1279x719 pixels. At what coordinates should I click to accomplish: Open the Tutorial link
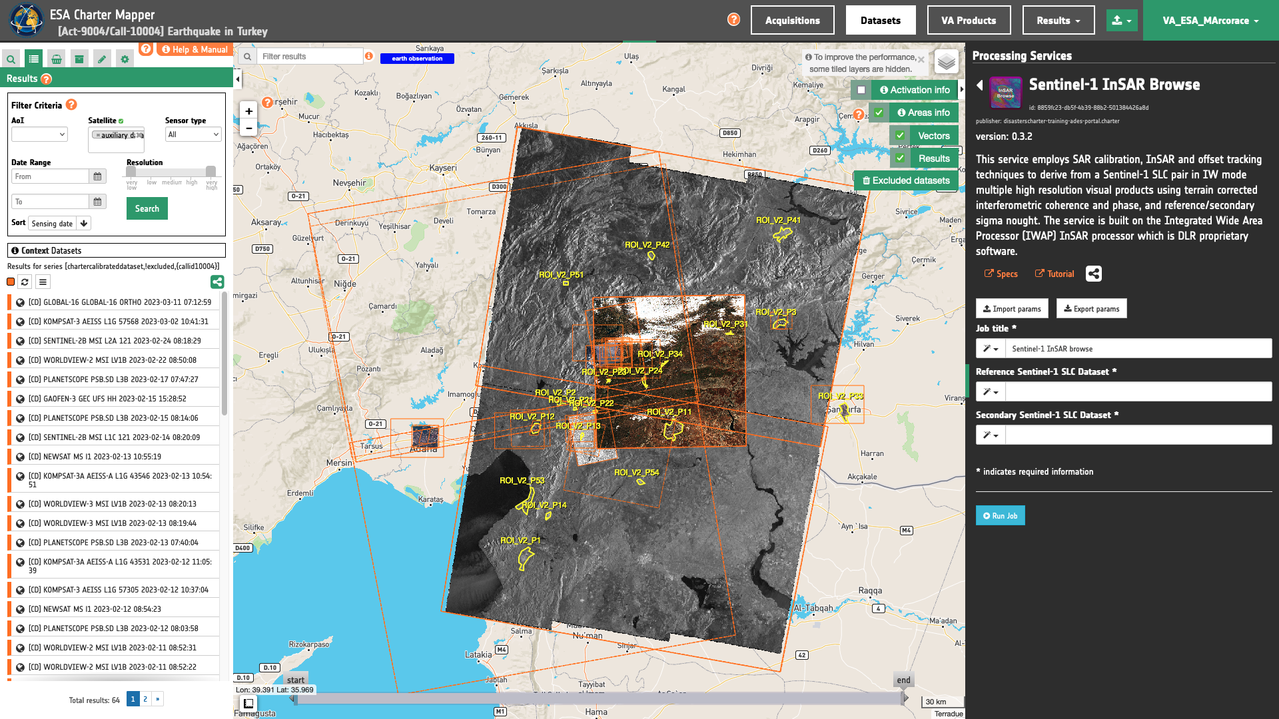click(1055, 274)
